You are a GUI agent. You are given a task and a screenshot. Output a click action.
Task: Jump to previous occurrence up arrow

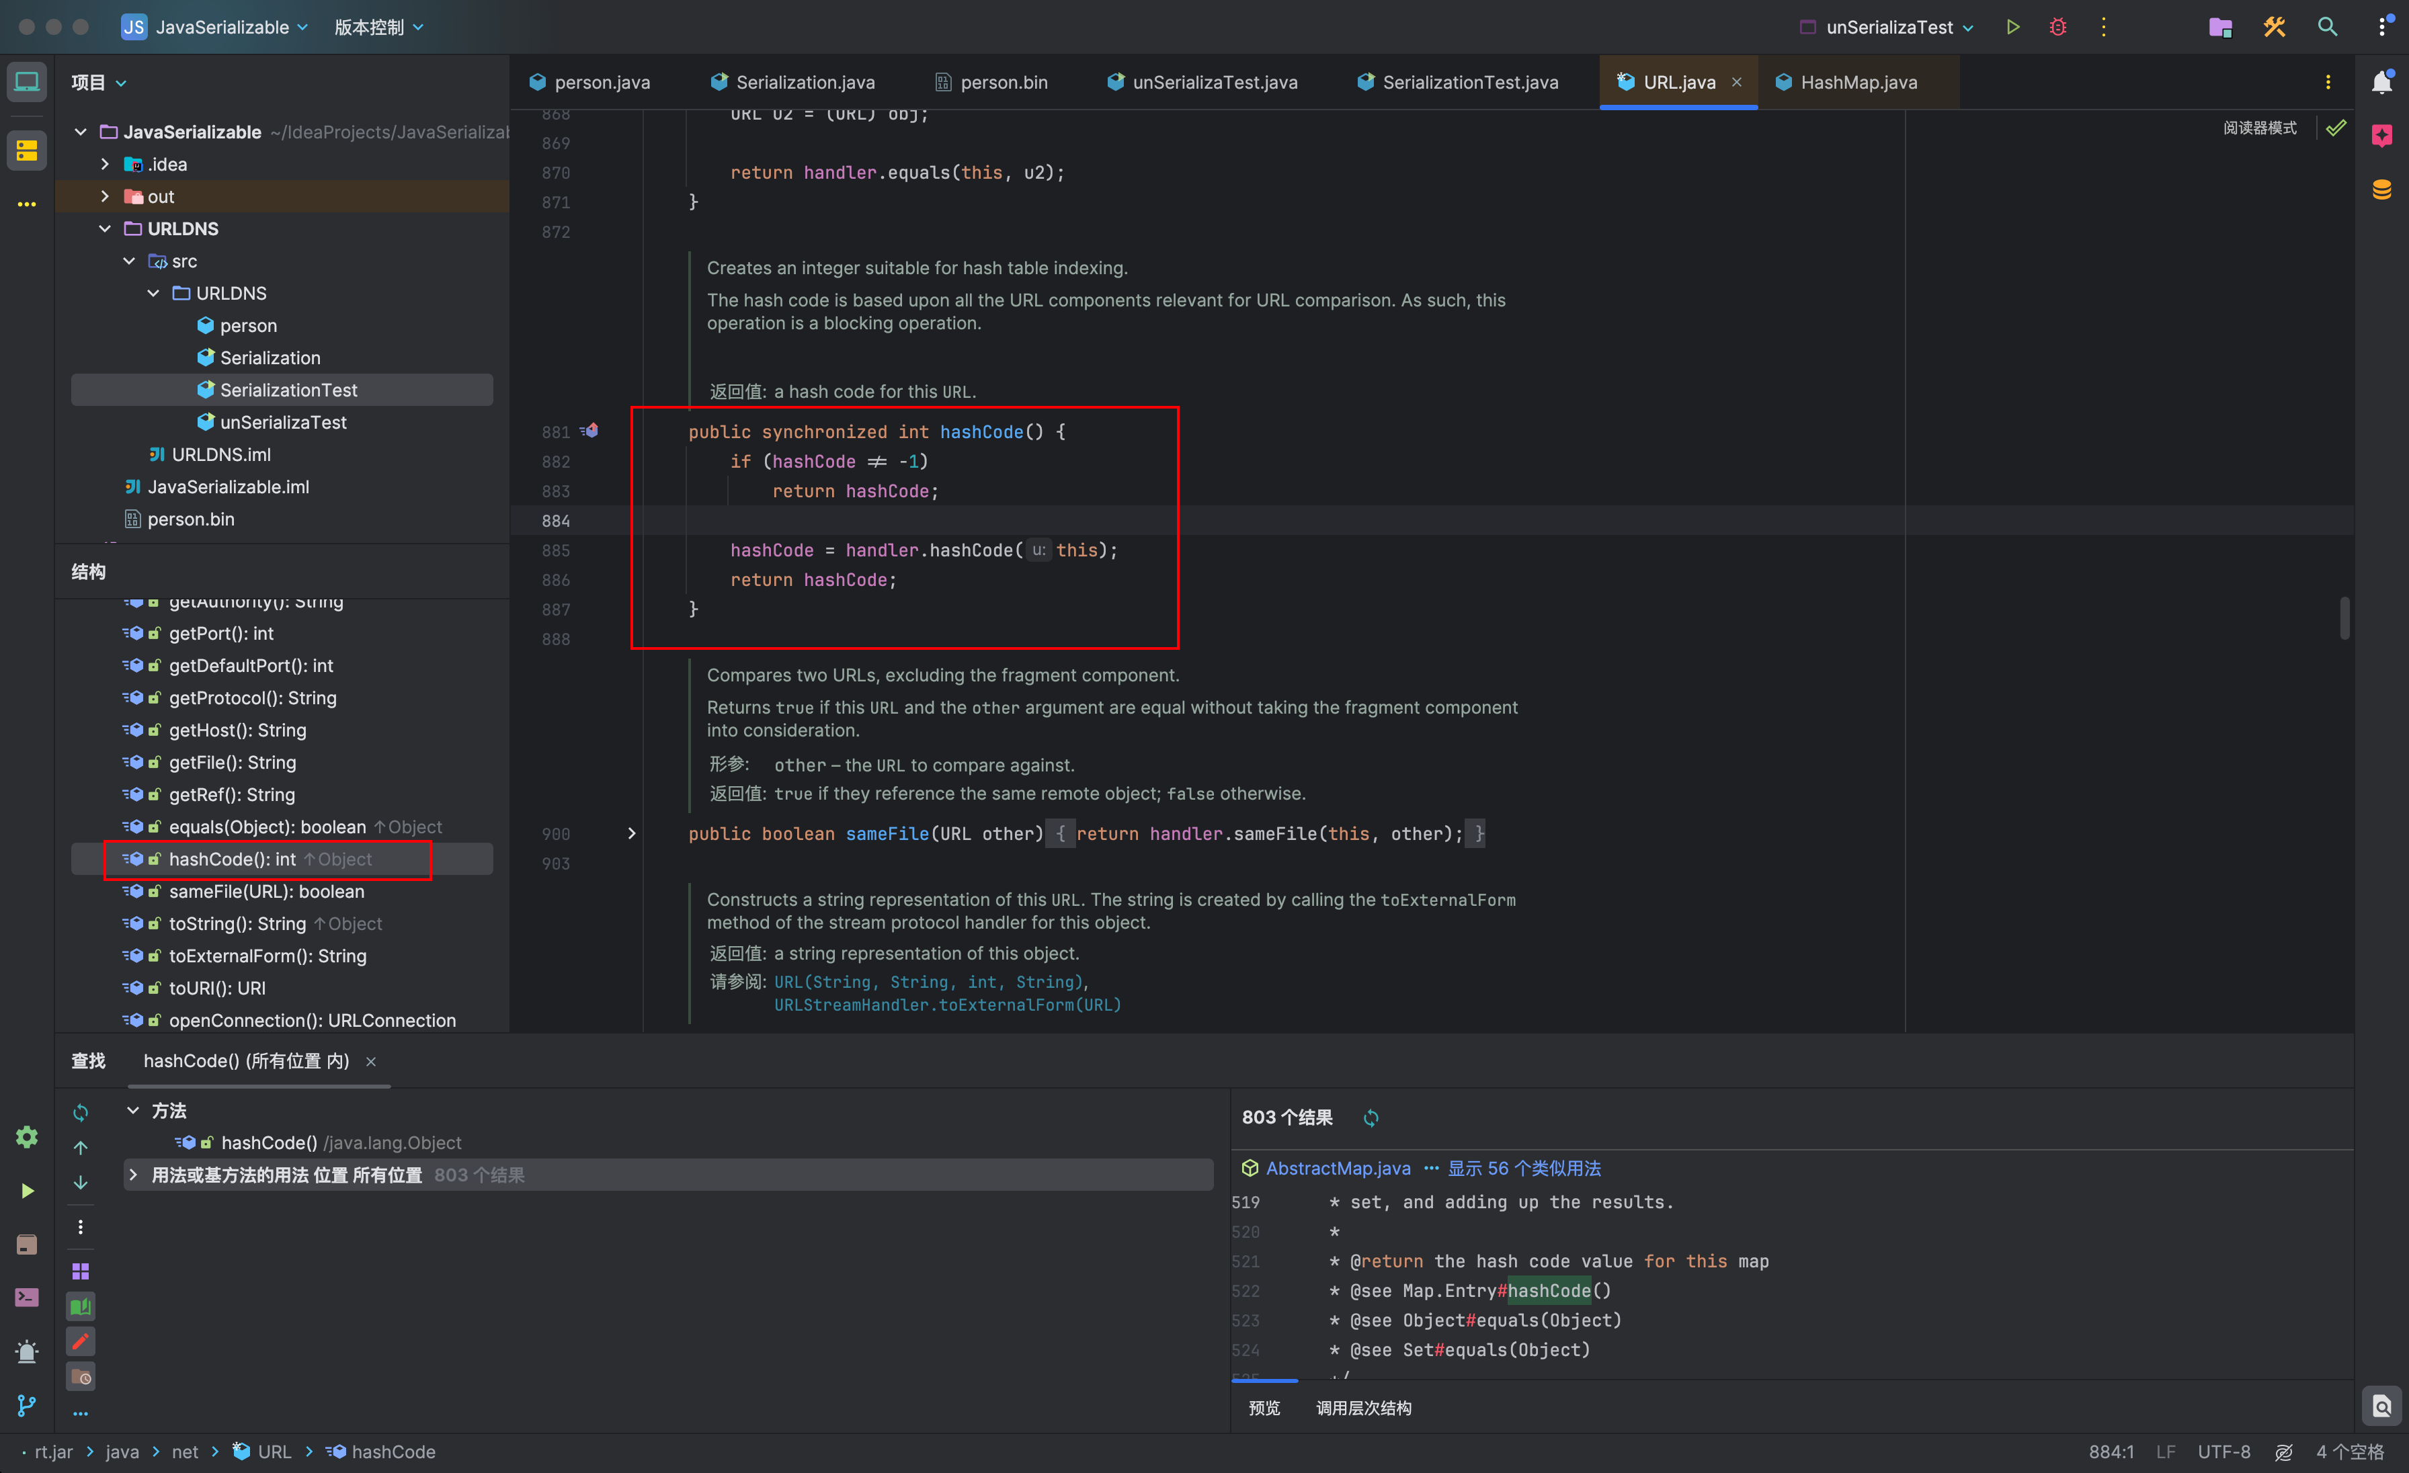(80, 1148)
